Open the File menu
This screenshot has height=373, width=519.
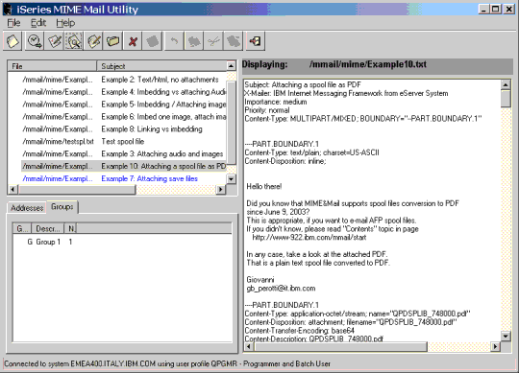pos(13,23)
